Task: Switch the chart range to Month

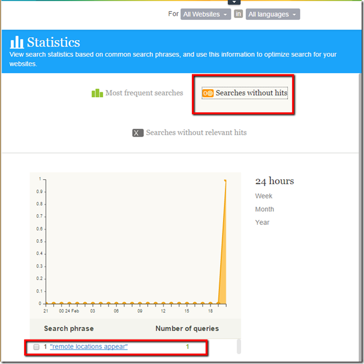Action: point(264,209)
